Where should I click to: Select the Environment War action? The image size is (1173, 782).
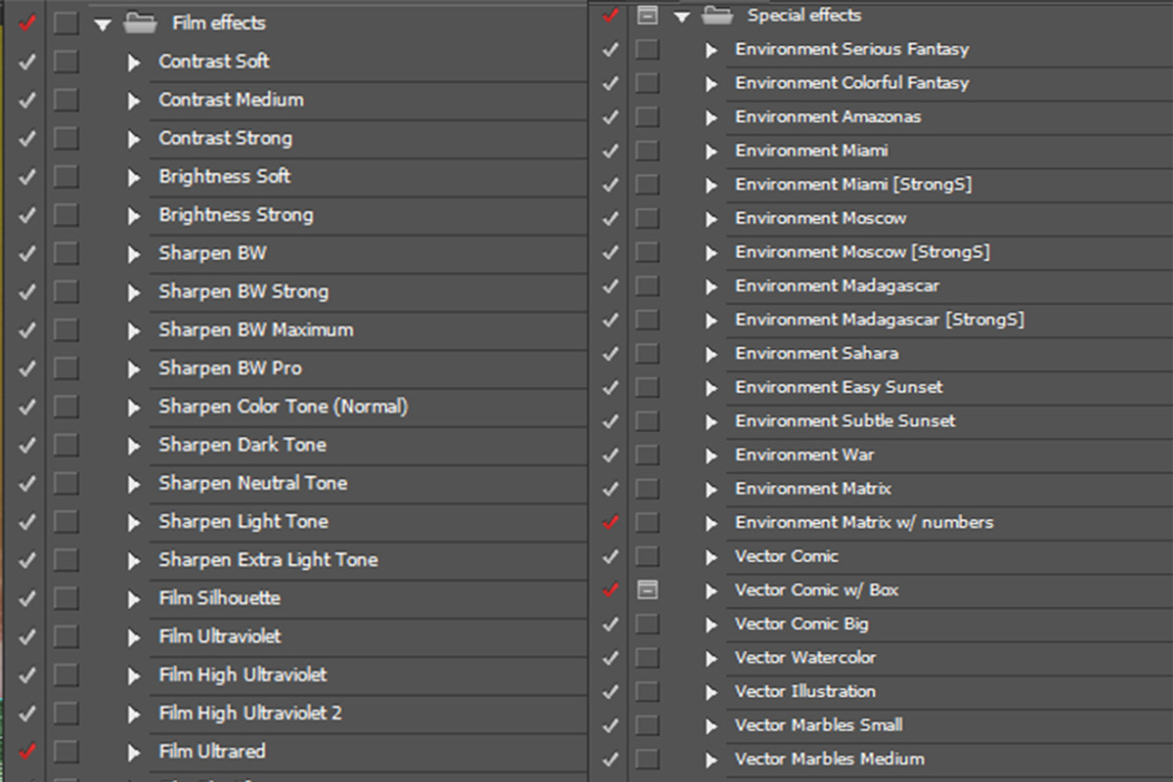click(804, 455)
